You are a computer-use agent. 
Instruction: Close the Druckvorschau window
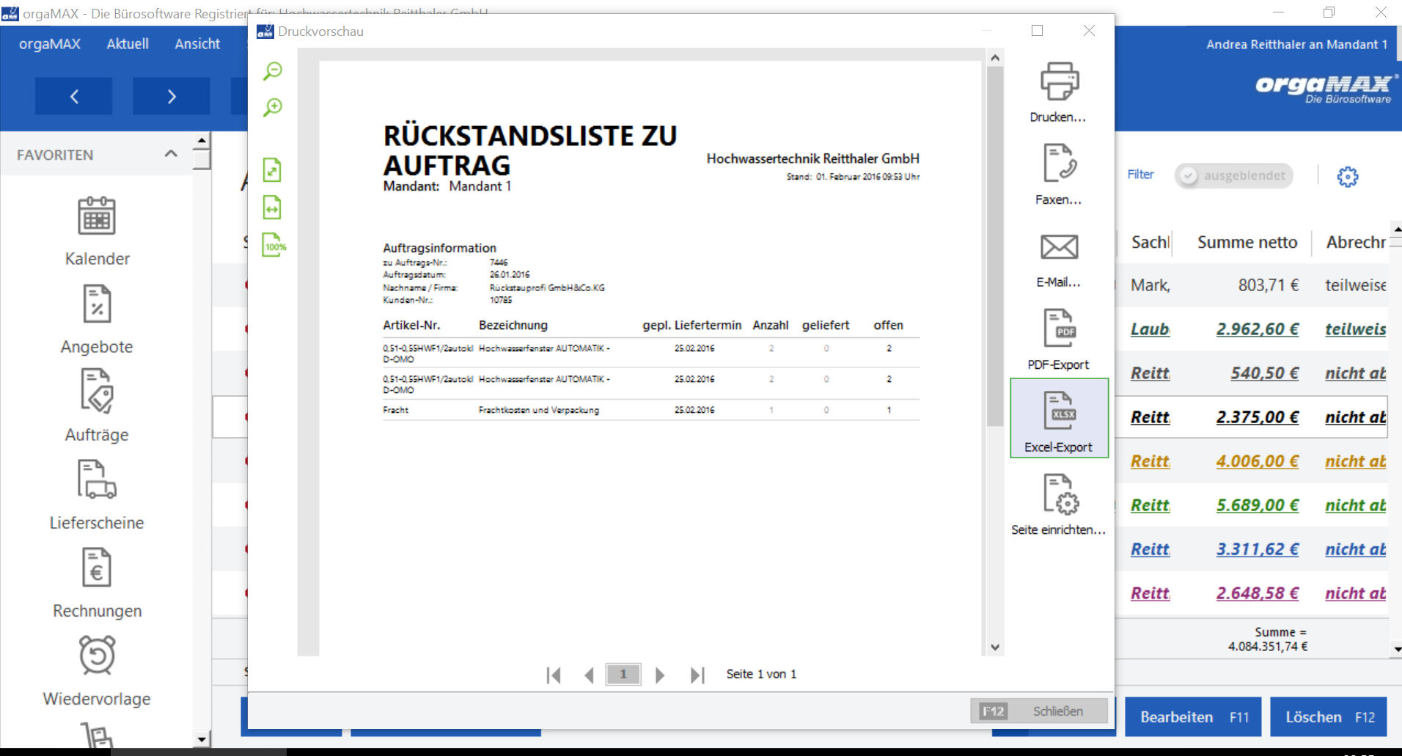coord(1089,31)
